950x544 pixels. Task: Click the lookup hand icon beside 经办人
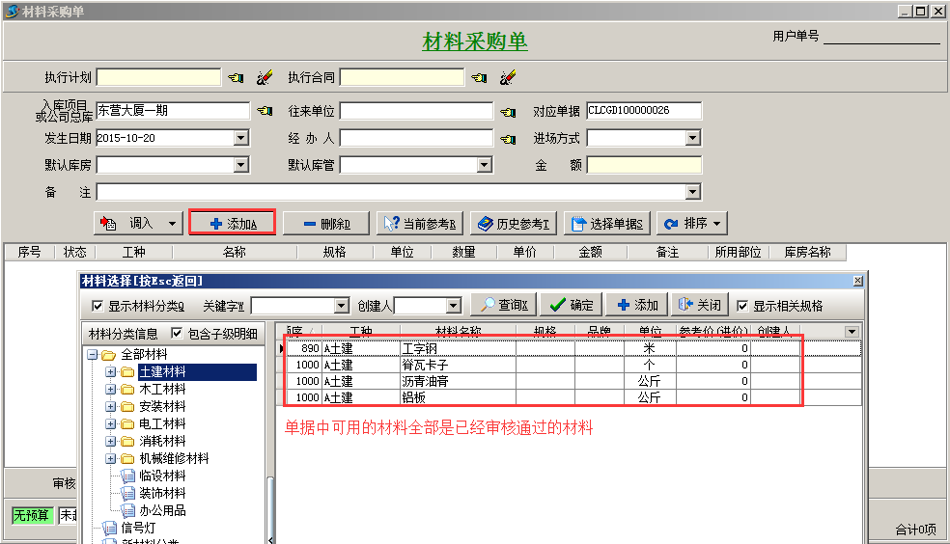[508, 139]
